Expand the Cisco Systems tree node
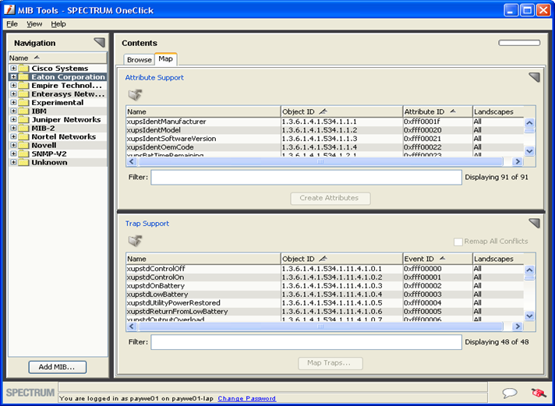This screenshot has height=406, width=555. pos(13,69)
